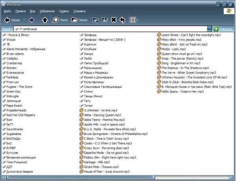
Task: Select "Fugees - The Score" folder name
Action: pyautogui.click(x=19, y=87)
